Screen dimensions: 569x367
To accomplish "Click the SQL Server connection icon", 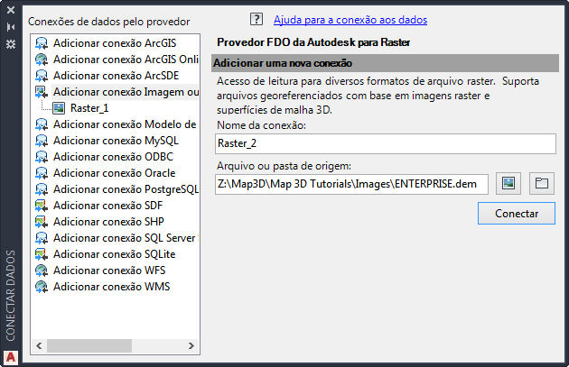I will 42,238.
